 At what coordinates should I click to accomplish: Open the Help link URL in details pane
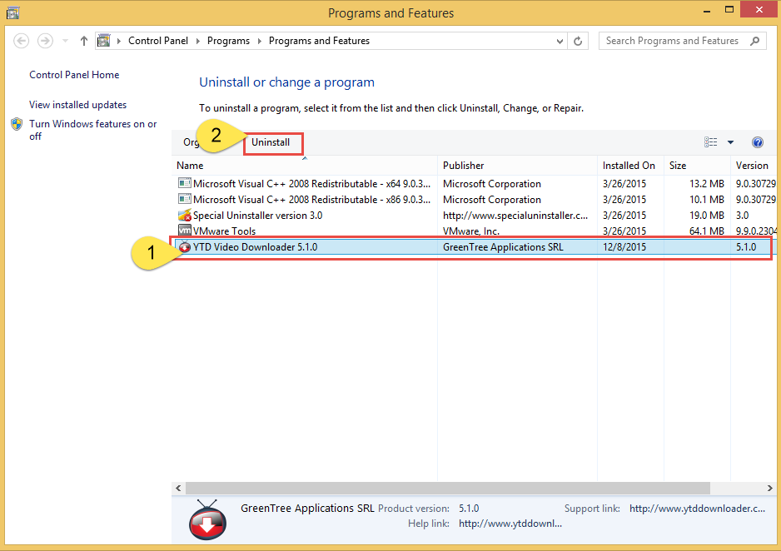[510, 524]
